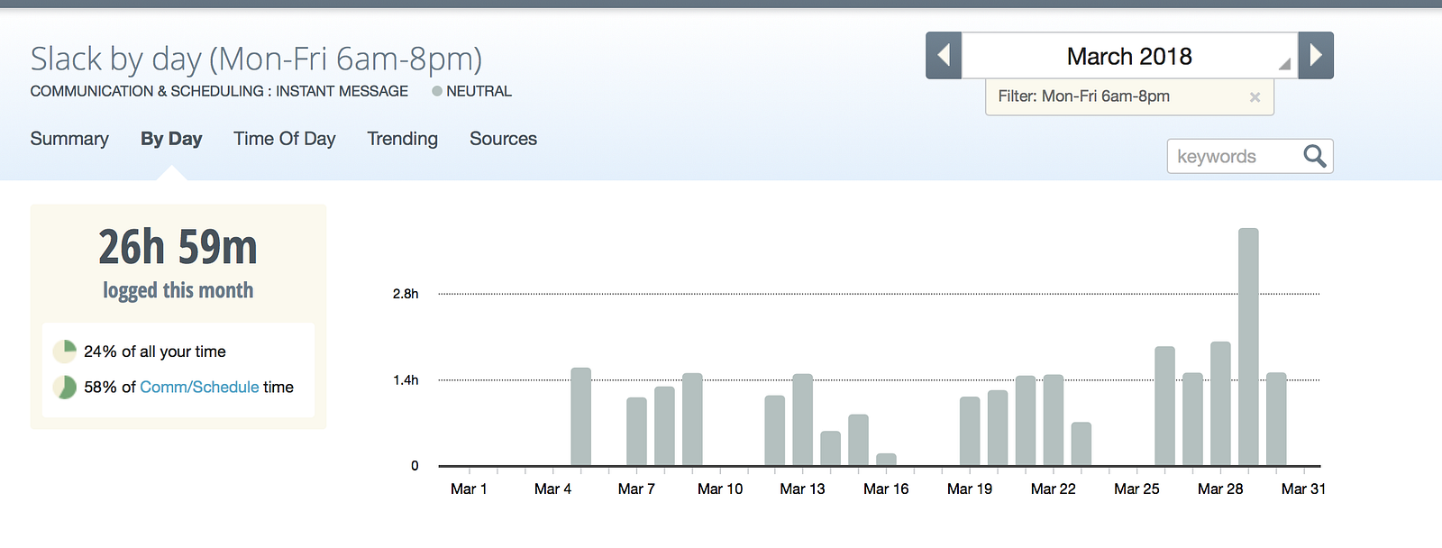
Task: Click the 2.8h axis label
Action: point(406,294)
